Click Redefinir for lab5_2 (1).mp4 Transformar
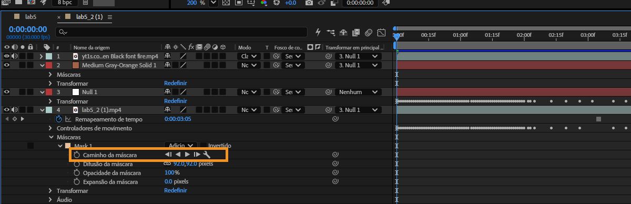 175,190
